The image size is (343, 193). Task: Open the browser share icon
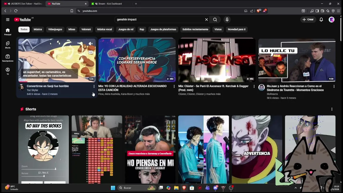point(252,11)
